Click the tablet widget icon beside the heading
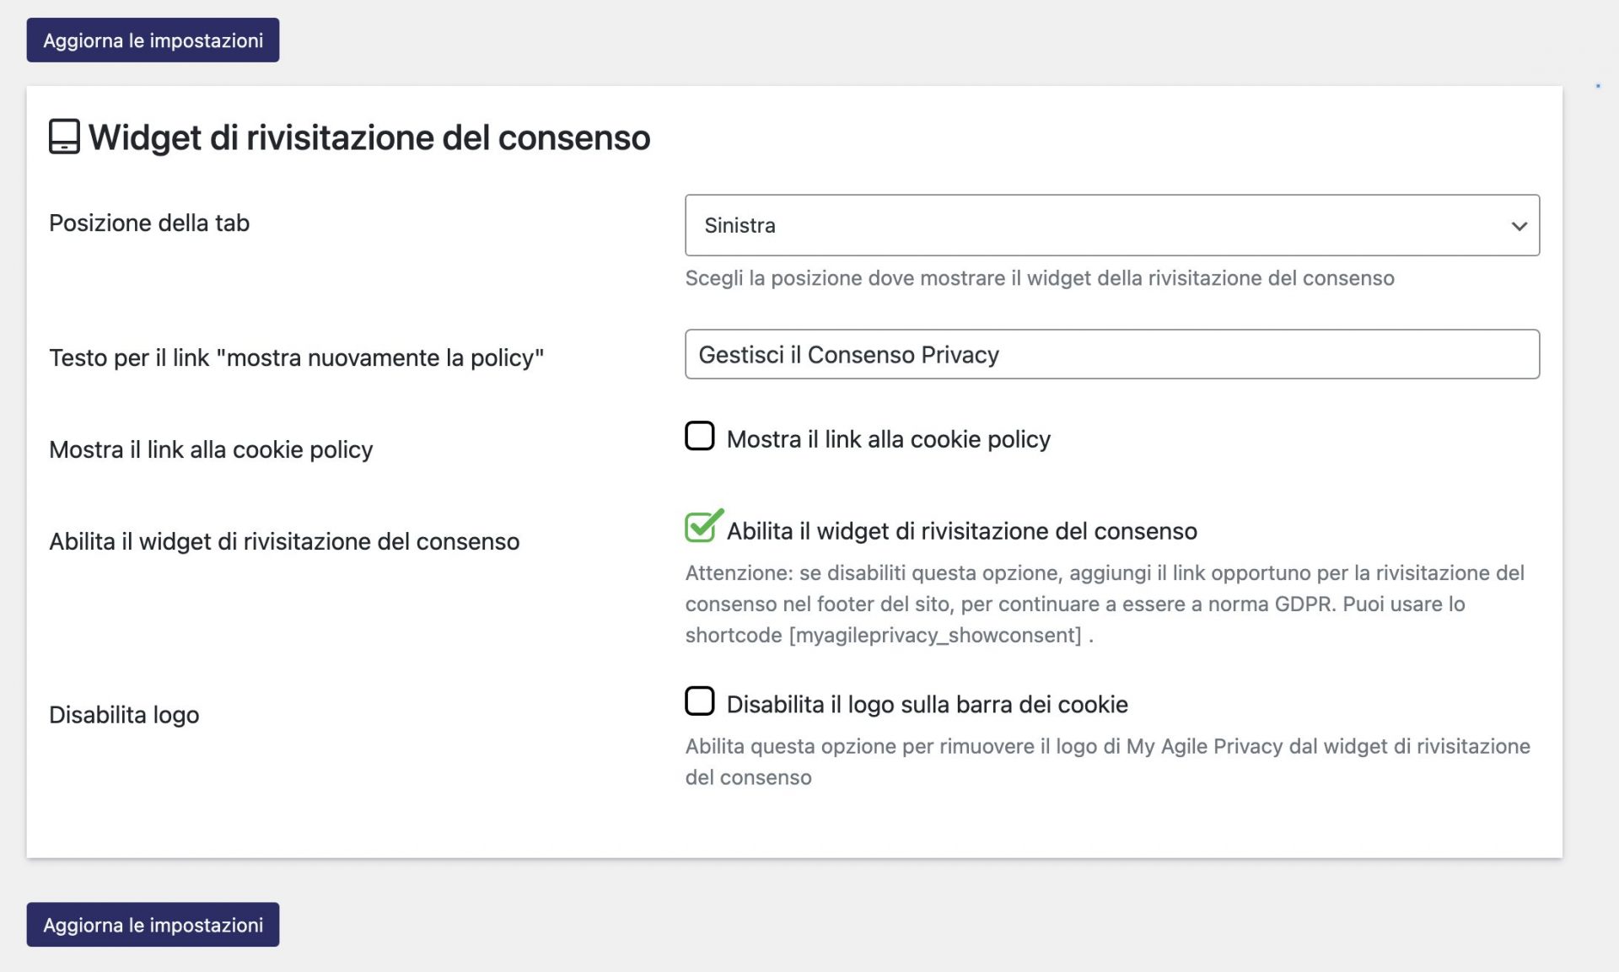This screenshot has width=1619, height=972. pyautogui.click(x=64, y=137)
